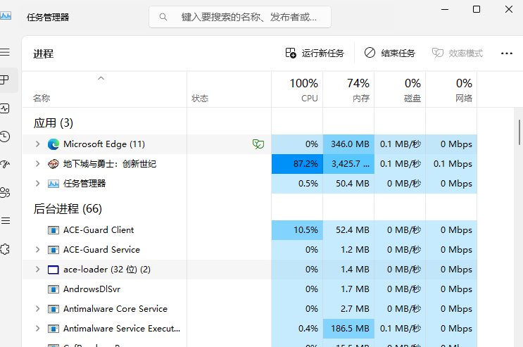
Task: Click the Task Manager app icon in title bar
Action: pyautogui.click(x=6, y=15)
